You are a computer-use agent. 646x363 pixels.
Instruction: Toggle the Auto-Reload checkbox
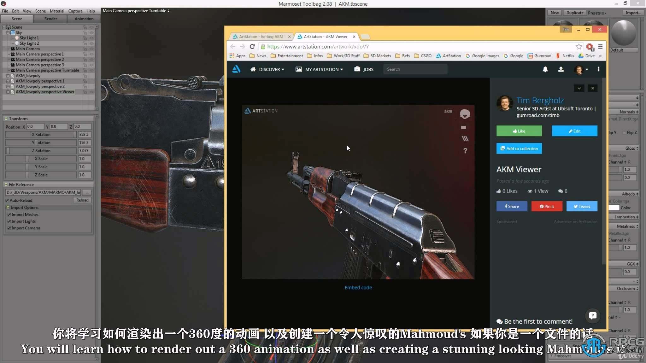[x=7, y=200]
